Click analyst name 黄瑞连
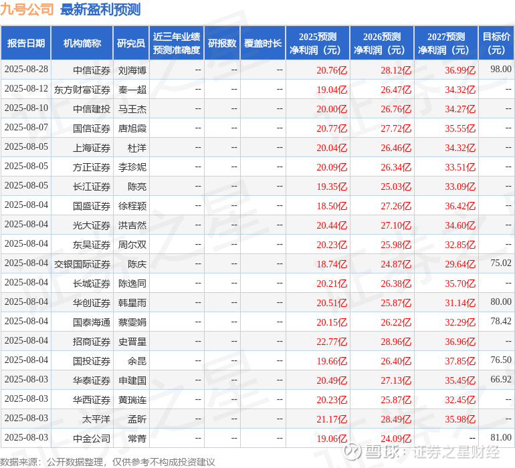This screenshot has width=515, height=468. pyautogui.click(x=132, y=400)
